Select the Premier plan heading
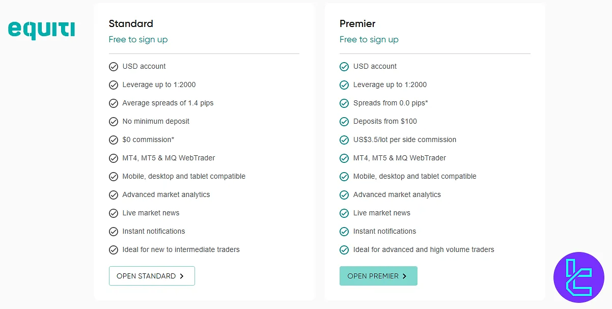The width and height of the screenshot is (612, 309). 357,23
